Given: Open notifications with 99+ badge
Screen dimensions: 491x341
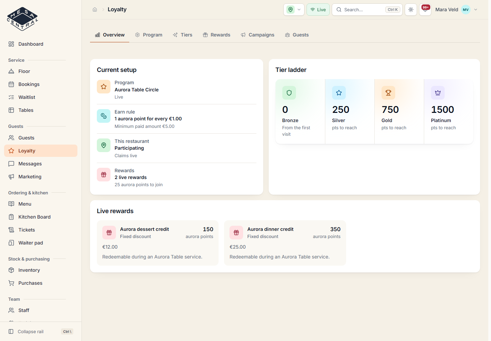Looking at the screenshot, I should tap(425, 10).
